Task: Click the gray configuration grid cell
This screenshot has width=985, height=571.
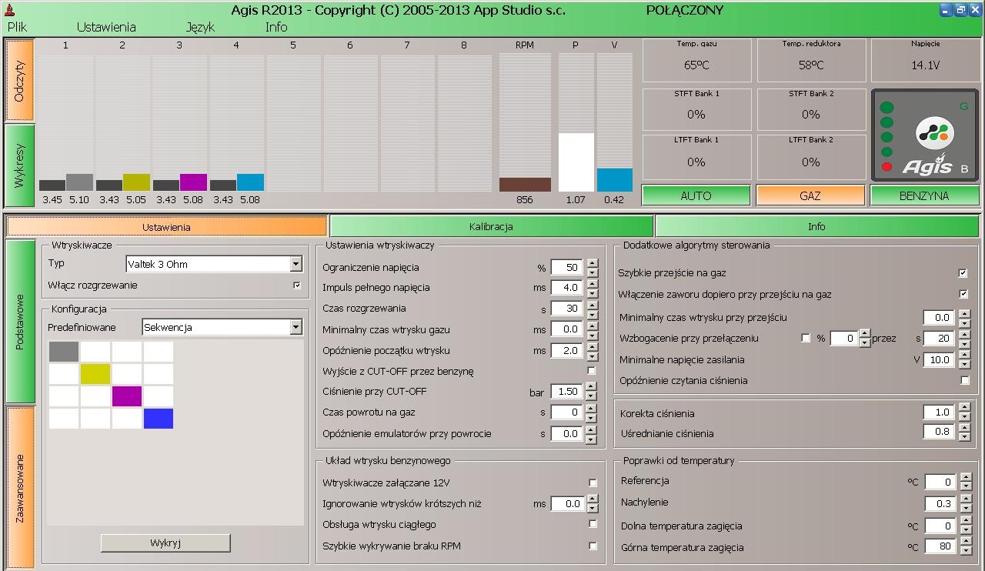Action: (64, 352)
